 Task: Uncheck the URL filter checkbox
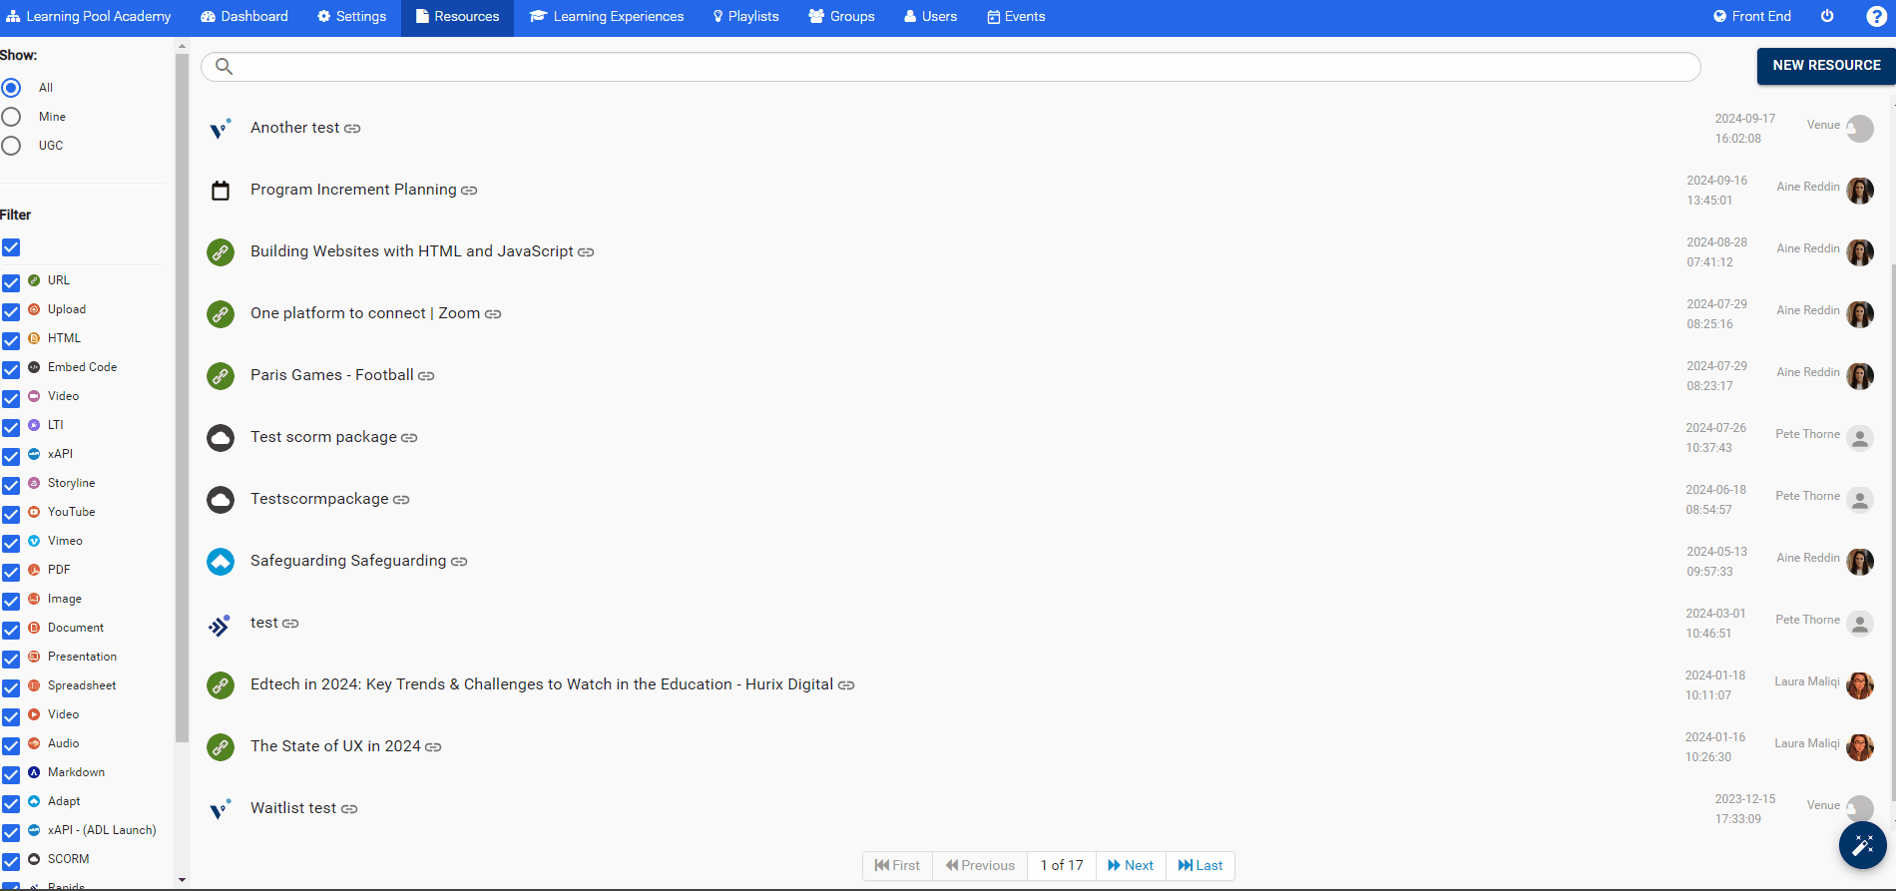click(x=11, y=282)
